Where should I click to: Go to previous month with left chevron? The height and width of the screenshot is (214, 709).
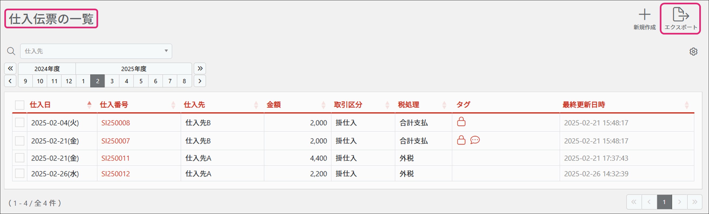point(10,81)
